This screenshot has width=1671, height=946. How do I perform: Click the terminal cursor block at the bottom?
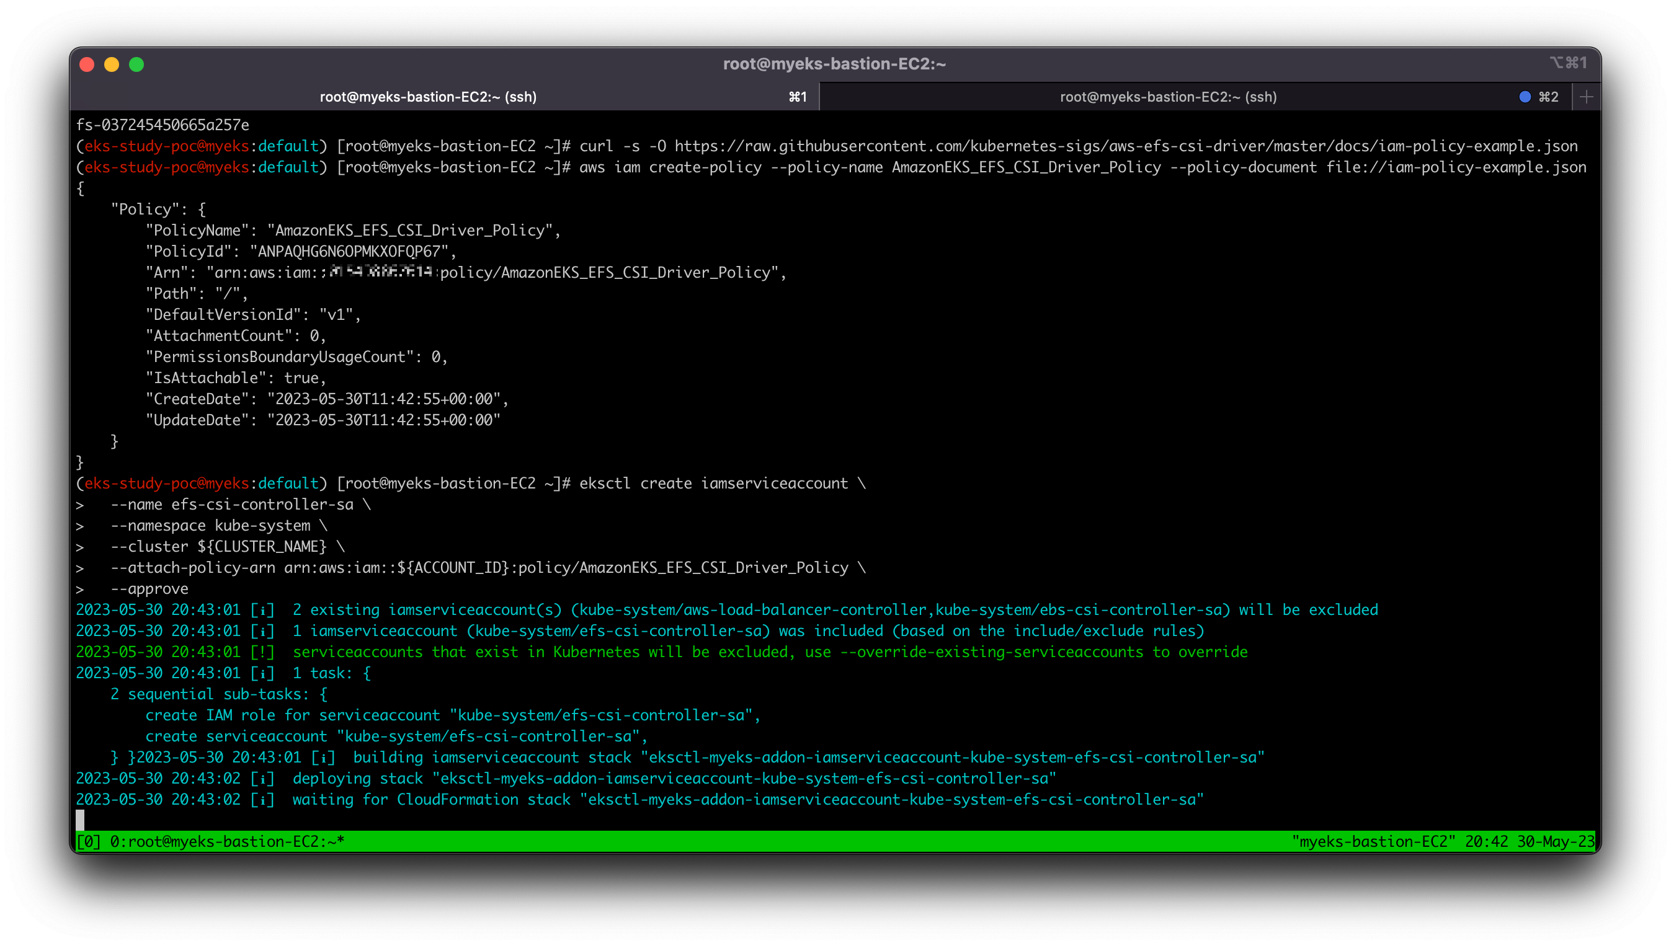pos(80,820)
